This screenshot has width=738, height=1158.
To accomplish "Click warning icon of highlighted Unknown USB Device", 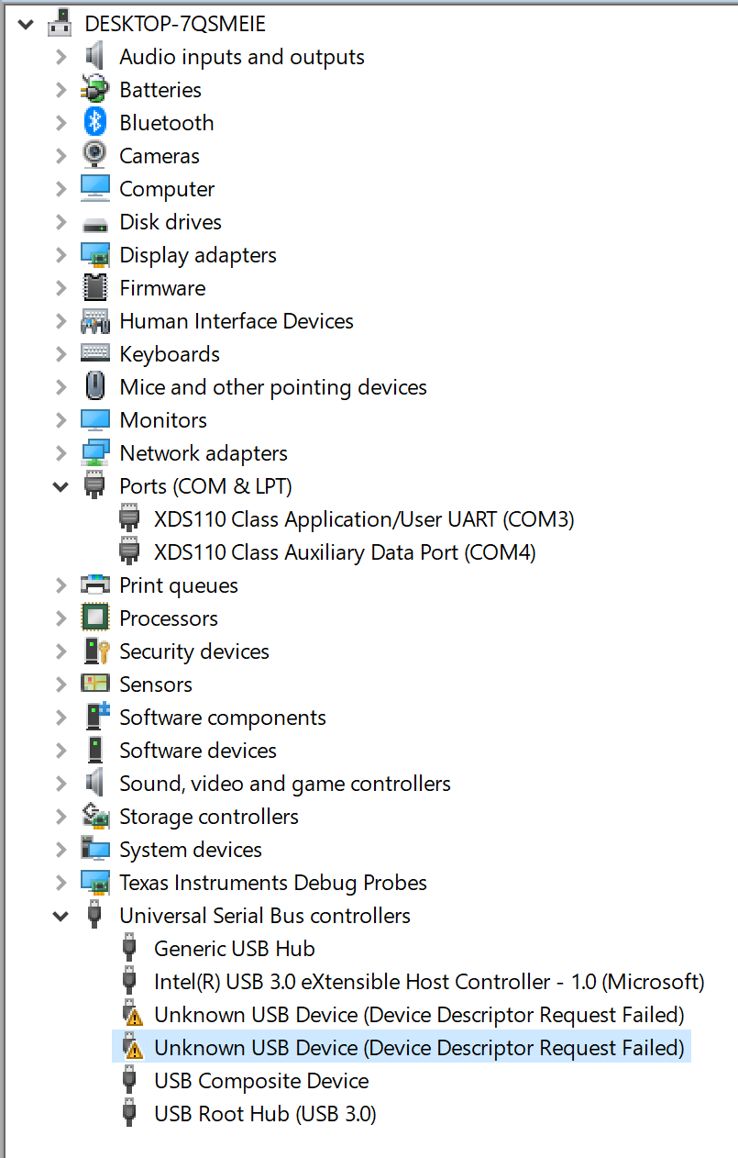I will tap(132, 1047).
